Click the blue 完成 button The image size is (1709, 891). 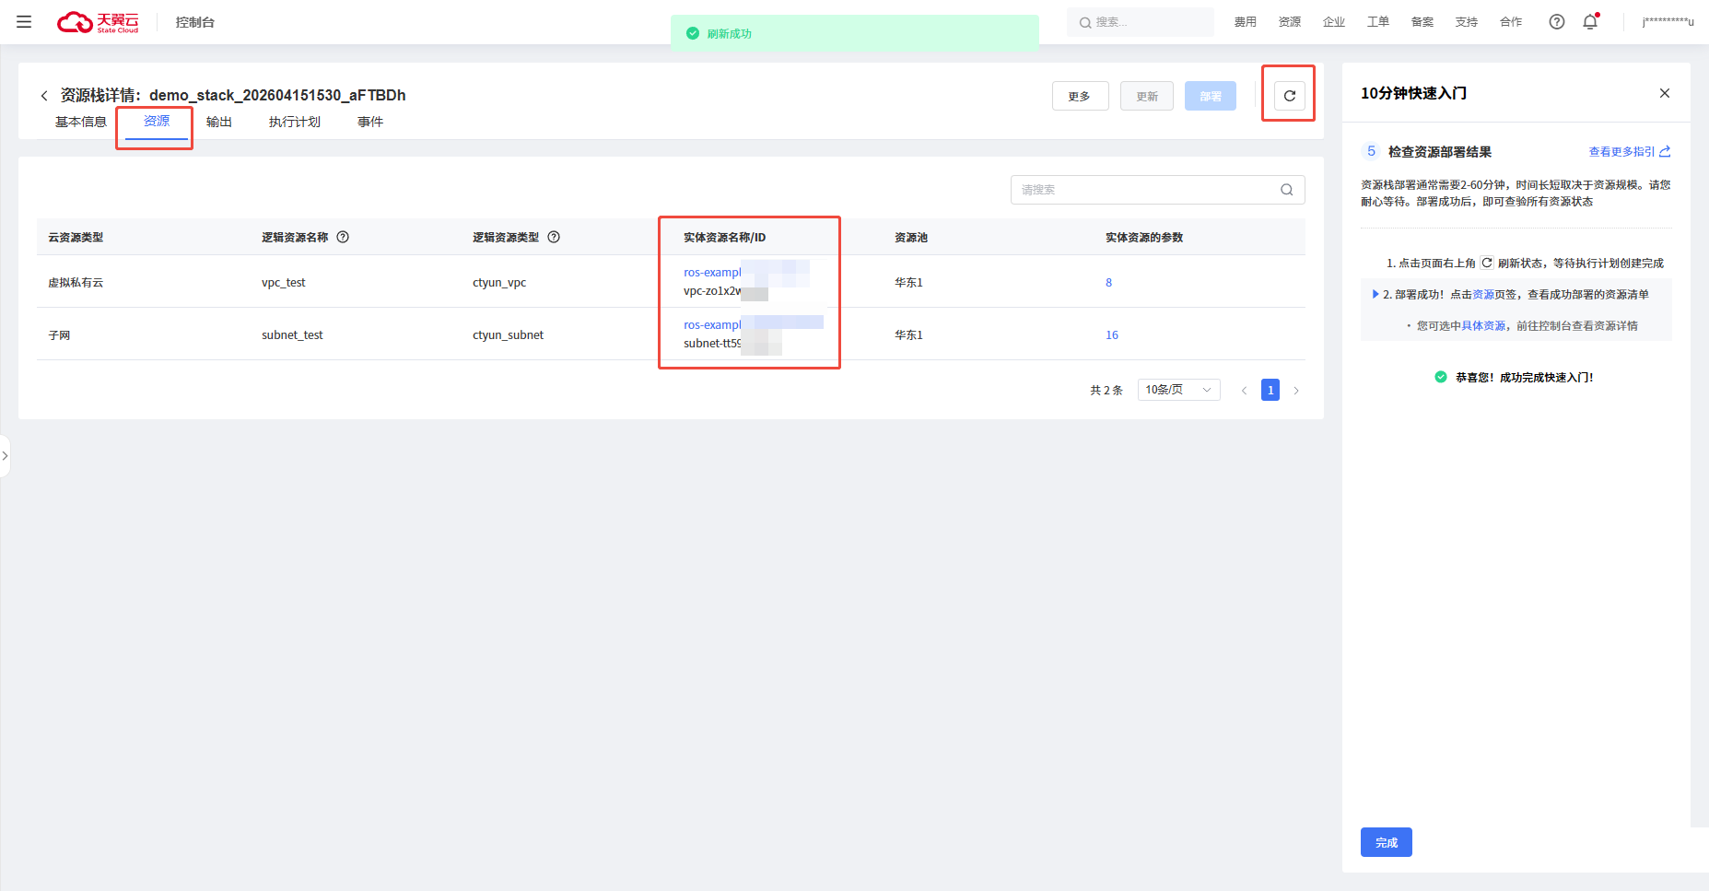coord(1386,842)
